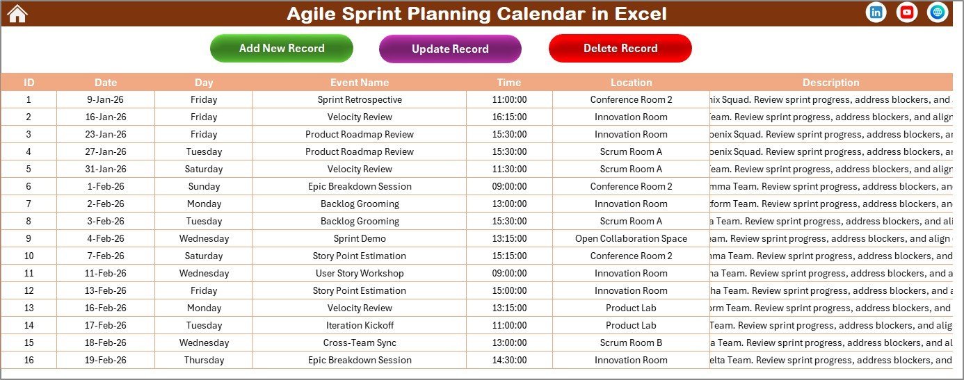Click the 9-Jan-26 date cell
This screenshot has width=964, height=380.
coord(106,99)
